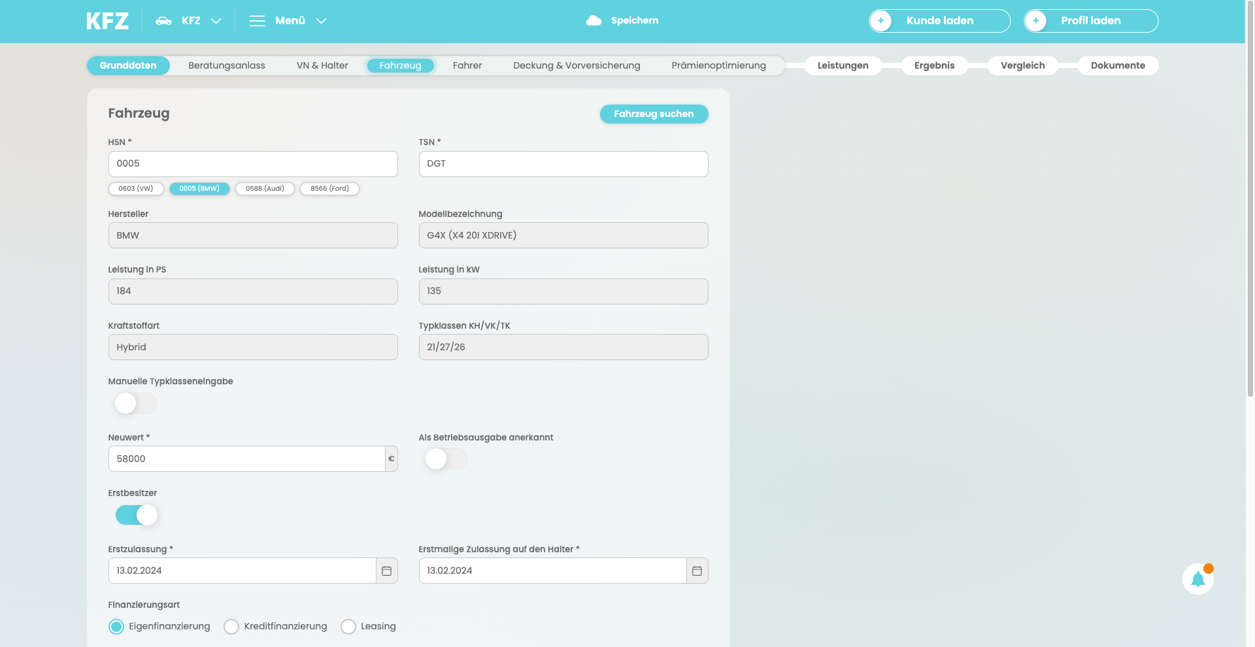Screen dimensions: 1255x647
Task: Go to the Ergebnis step
Action: coord(935,65)
